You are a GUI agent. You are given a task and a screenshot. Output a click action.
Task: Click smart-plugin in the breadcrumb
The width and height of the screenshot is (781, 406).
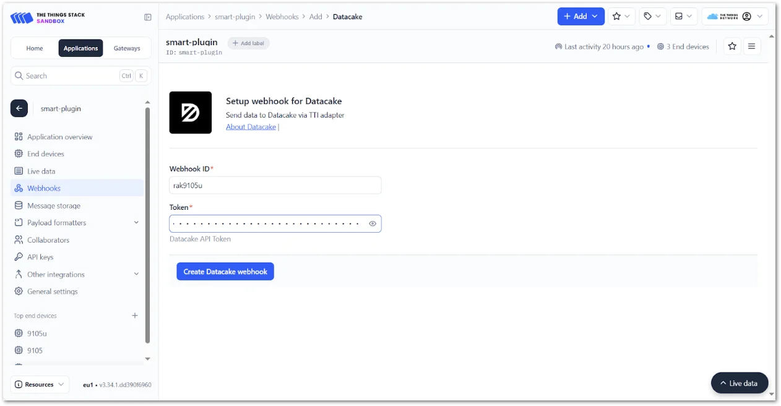235,17
